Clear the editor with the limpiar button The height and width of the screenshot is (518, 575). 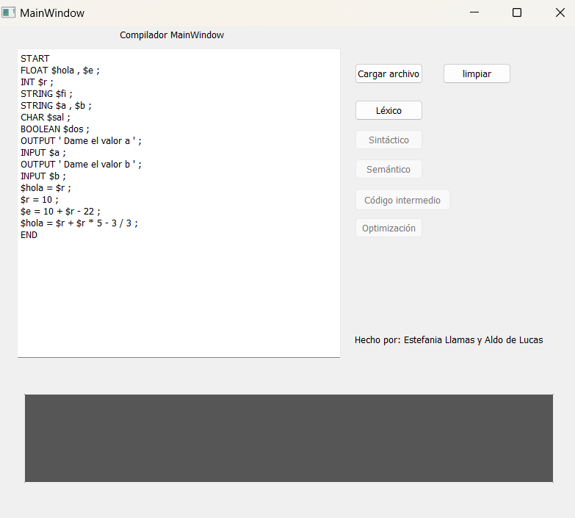477,73
